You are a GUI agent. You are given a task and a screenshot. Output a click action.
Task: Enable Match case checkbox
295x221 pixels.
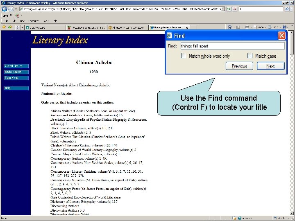pyautogui.click(x=250, y=56)
